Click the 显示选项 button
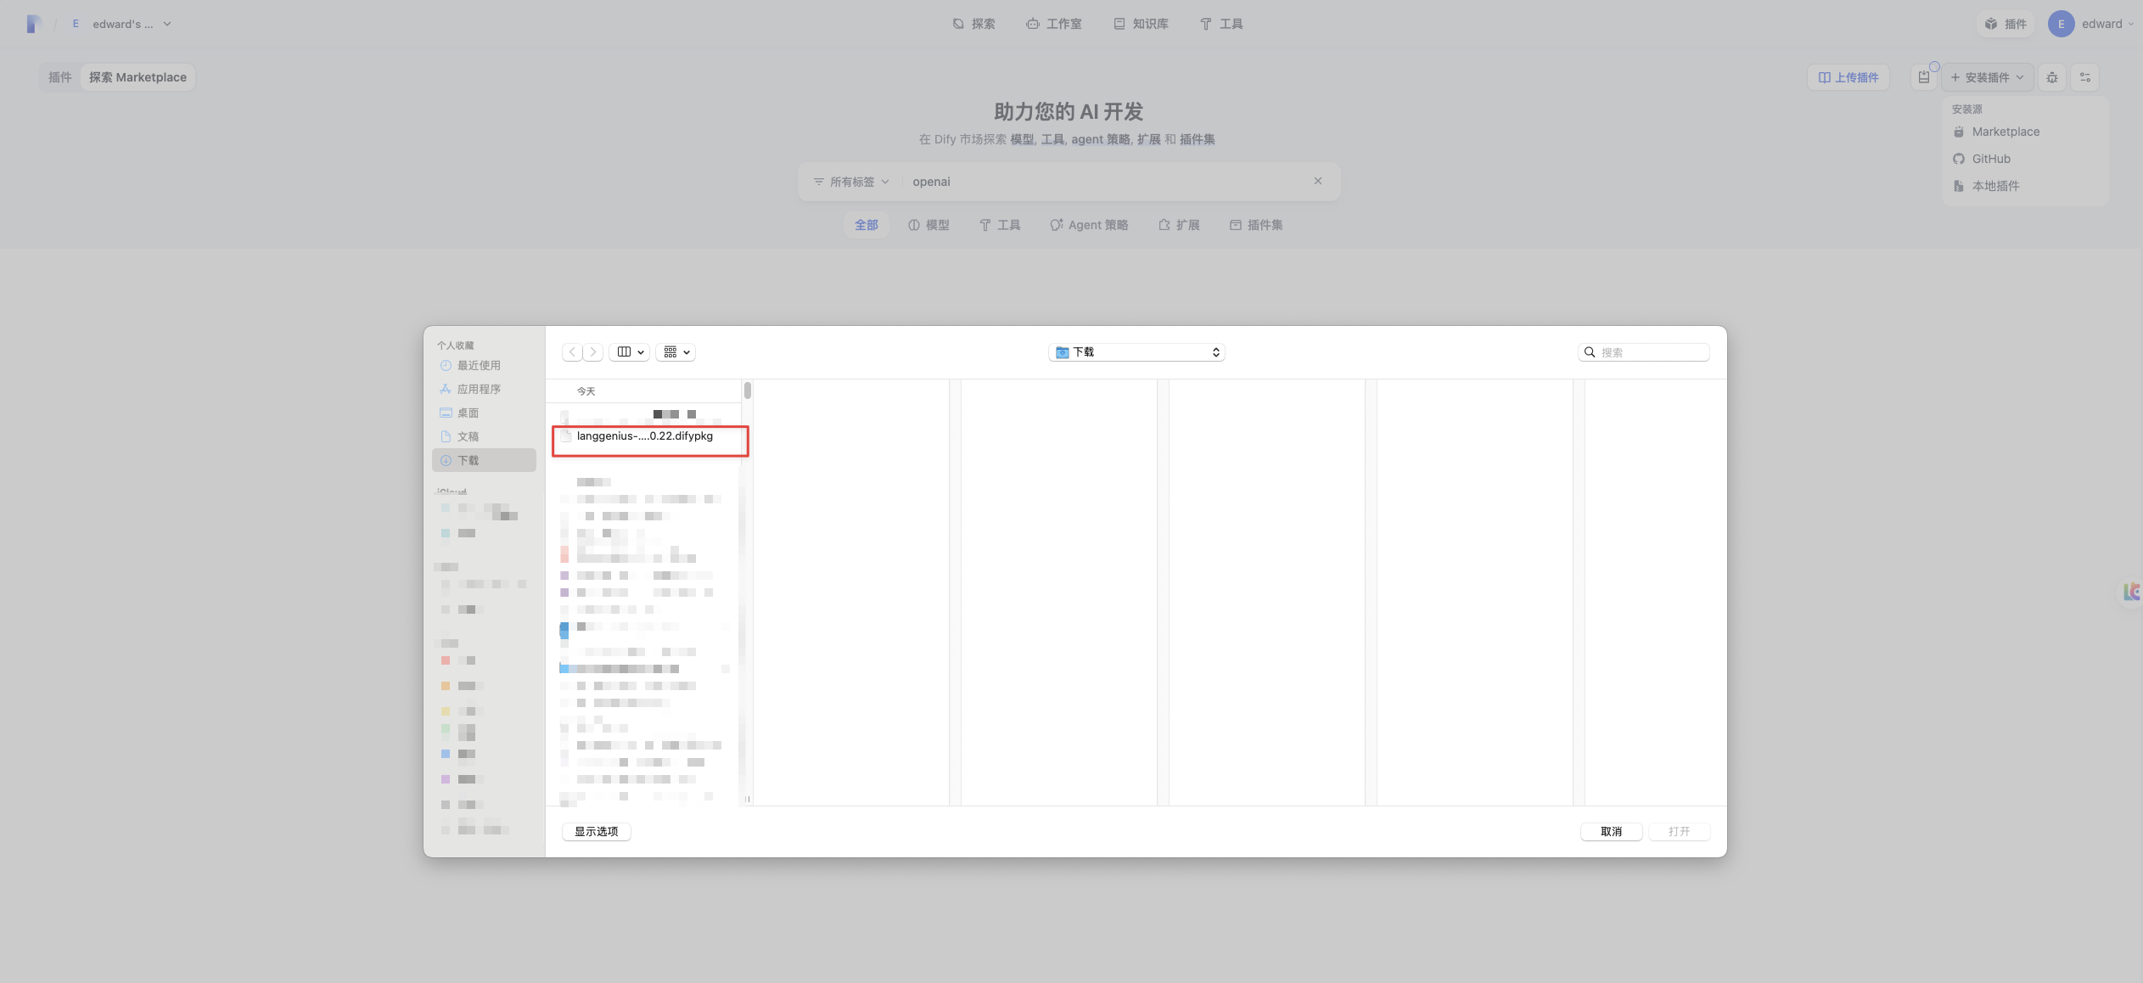The height and width of the screenshot is (983, 2143). tap(597, 832)
